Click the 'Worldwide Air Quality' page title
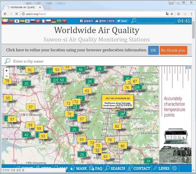Viewport: 196px width, 174px height. tap(97, 30)
